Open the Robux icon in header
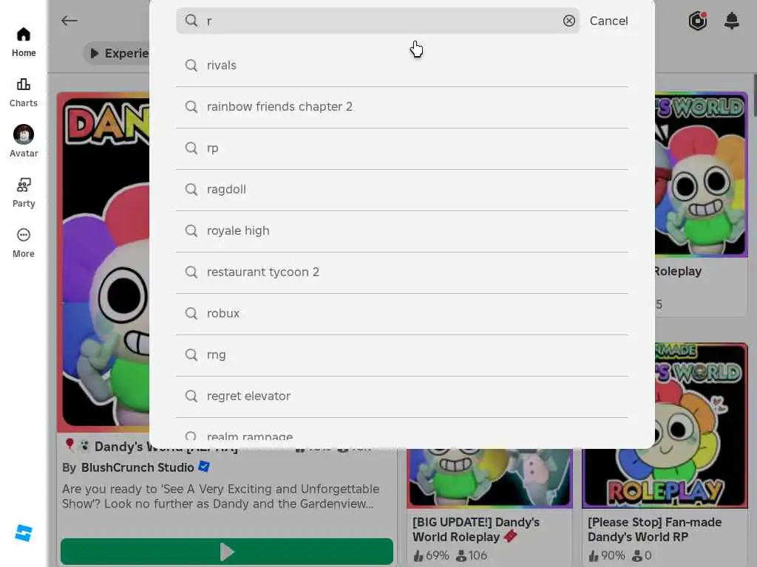The image size is (757, 567). point(698,21)
